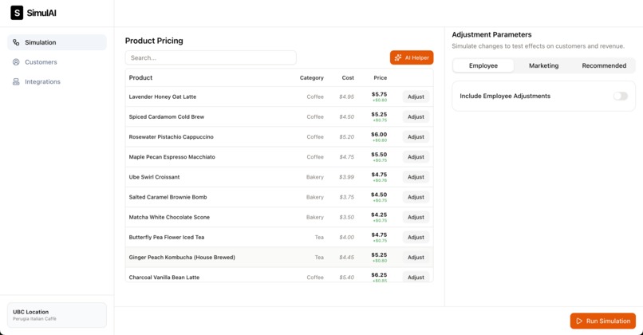Adjust Maple Pecan Espresso Macchiato price
The height and width of the screenshot is (335, 643).
click(416, 157)
